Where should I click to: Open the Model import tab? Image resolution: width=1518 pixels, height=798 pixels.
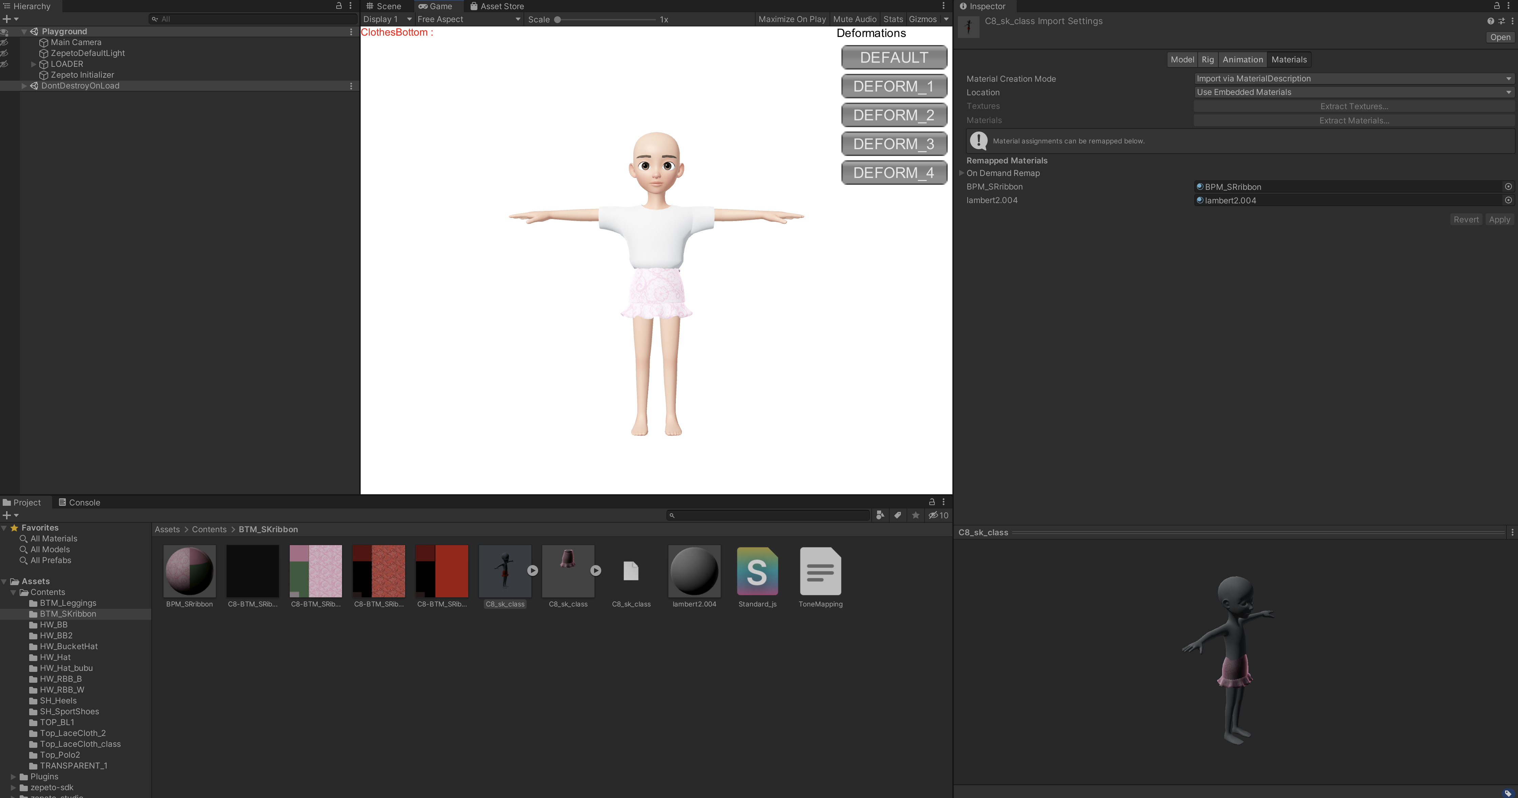pyautogui.click(x=1182, y=59)
